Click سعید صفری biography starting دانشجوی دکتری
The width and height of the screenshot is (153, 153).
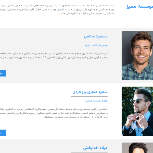(x=54, y=113)
